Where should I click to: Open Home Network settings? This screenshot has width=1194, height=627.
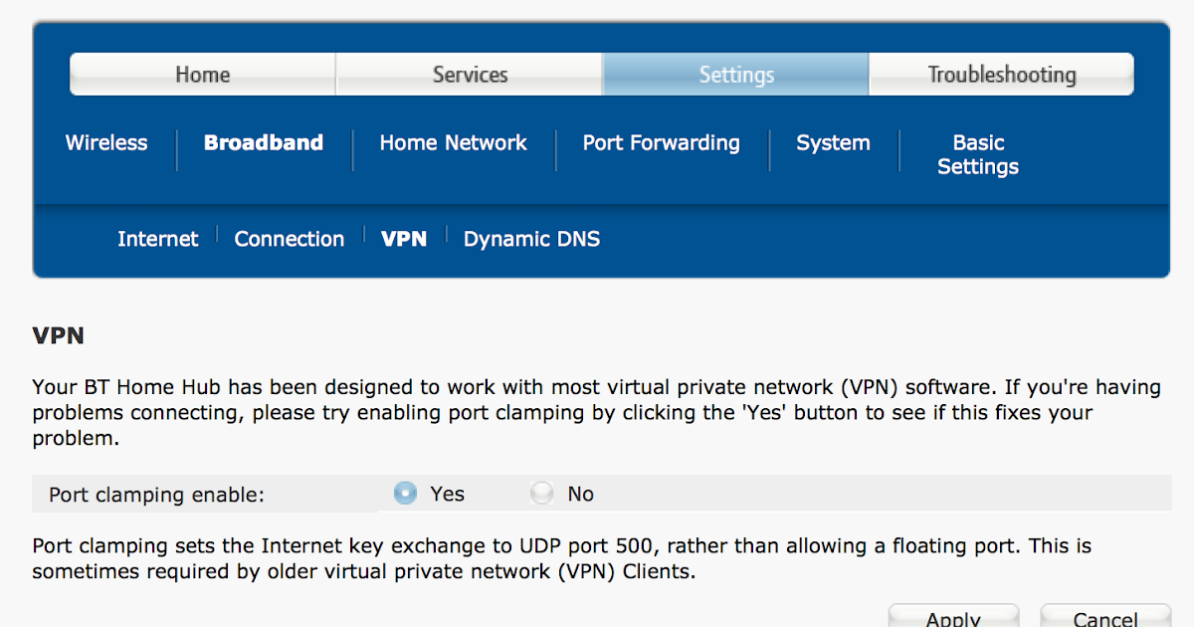coord(453,143)
